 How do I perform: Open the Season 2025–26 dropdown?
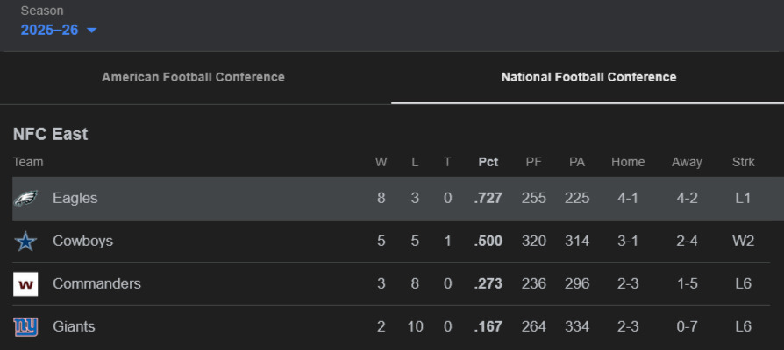tap(50, 31)
